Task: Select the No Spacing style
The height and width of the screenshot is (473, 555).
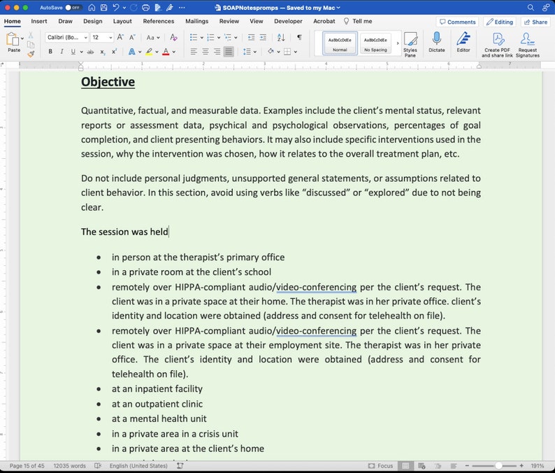Action: click(375, 43)
